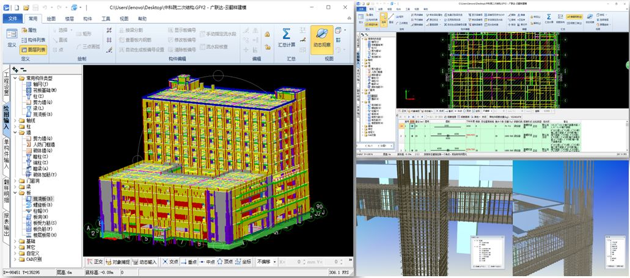Screen dimensions: 630x278
Task: Expand the CAD识别 tree folder
Action: 15,259
